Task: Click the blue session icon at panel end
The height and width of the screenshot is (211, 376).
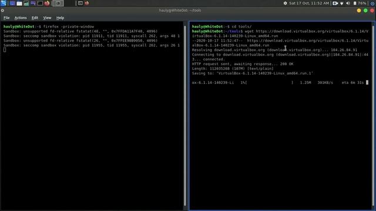Action: 372,4
